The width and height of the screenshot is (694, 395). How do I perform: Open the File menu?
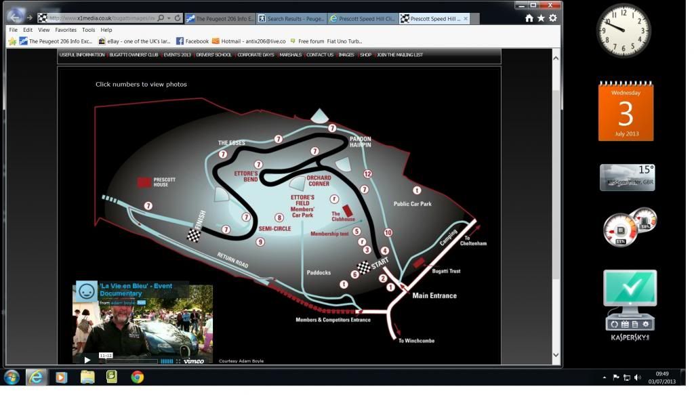[14, 30]
